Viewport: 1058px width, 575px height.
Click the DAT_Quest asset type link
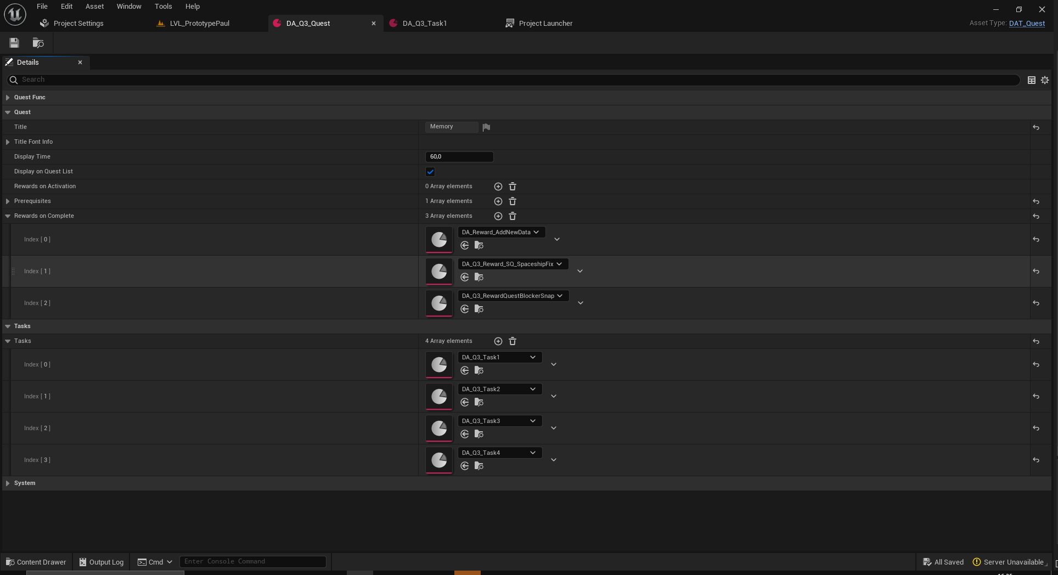pos(1026,23)
